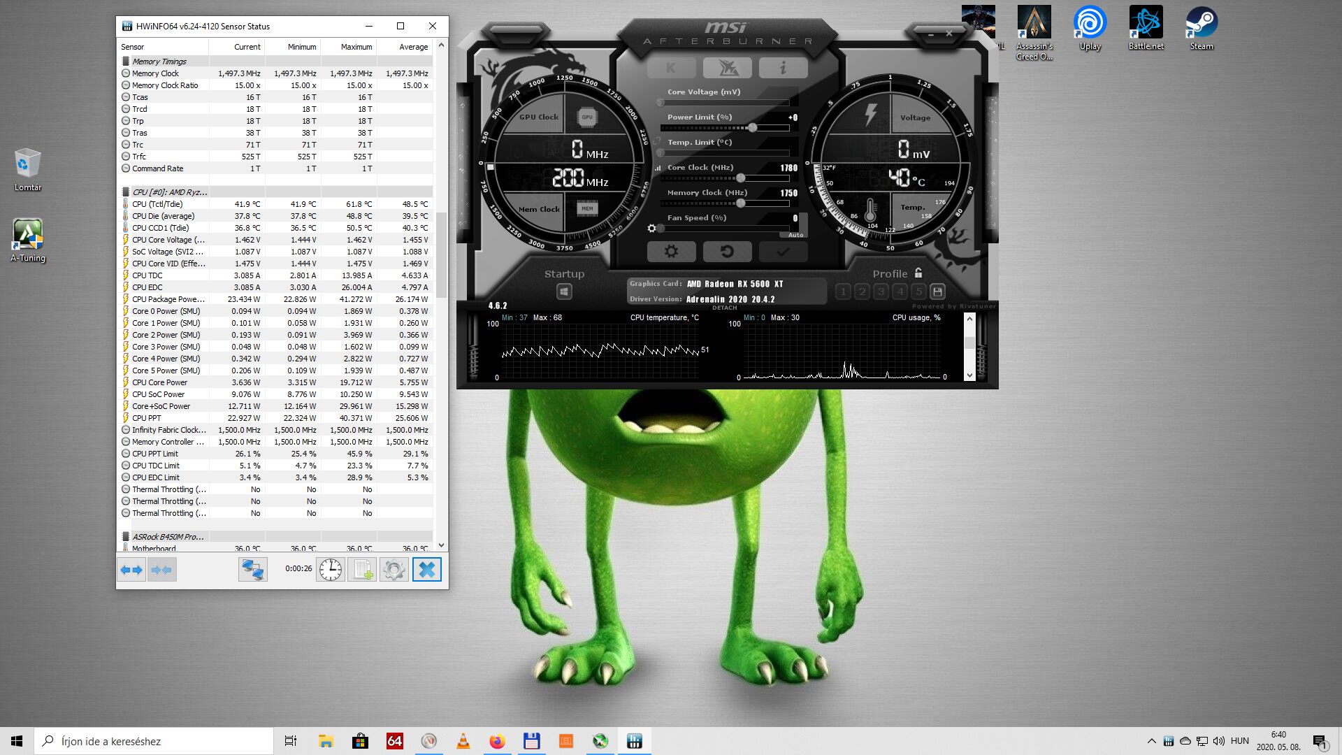The width and height of the screenshot is (1342, 755).
Task: Reset Afterburner settings with circular arrow button
Action: [727, 251]
